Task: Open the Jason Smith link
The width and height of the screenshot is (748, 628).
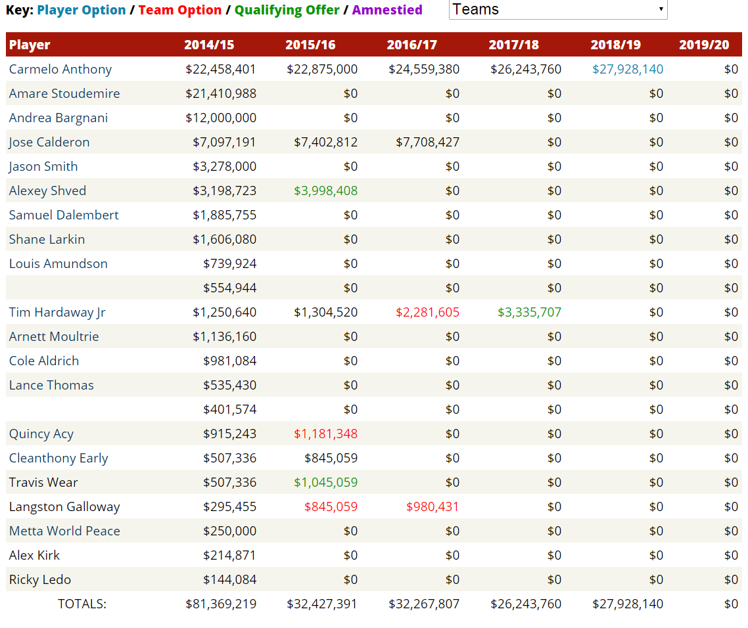Action: (43, 167)
